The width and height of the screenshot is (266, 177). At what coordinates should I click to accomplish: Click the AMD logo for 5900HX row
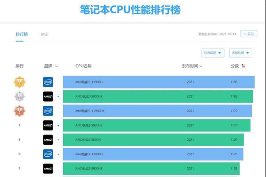coord(48,96)
